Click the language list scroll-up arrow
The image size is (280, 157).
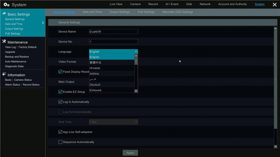coord(136,56)
